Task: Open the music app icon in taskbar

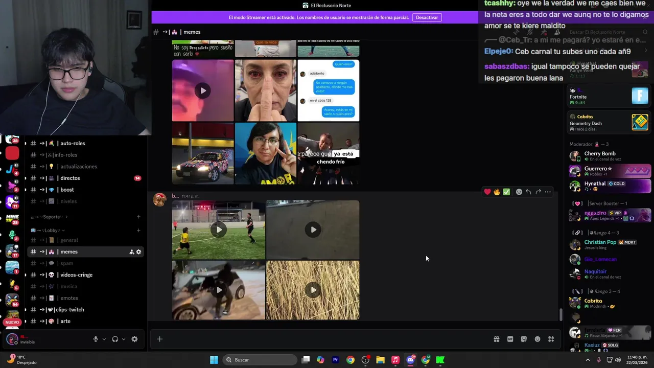Action: point(395,360)
